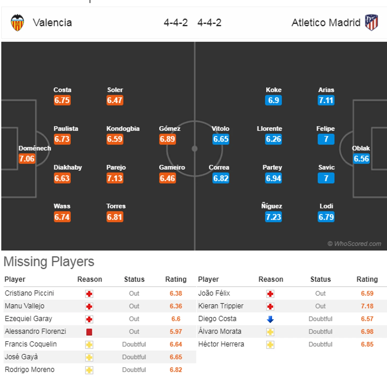This screenshot has width=387, height=376.
Task: Click the Valencia Rating column header
Action: point(176,279)
